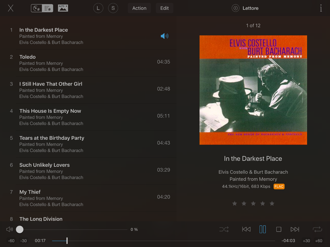330x247 pixels.
Task: Open the info icon at top right
Action: pyautogui.click(x=321, y=8)
